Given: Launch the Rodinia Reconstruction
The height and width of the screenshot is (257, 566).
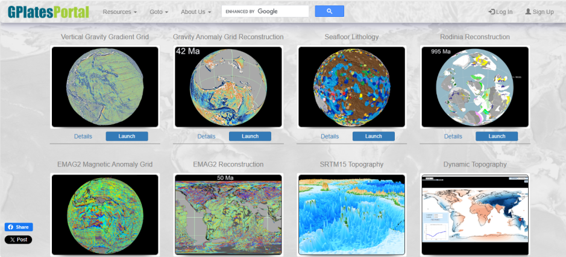Looking at the screenshot, I should 496,136.
